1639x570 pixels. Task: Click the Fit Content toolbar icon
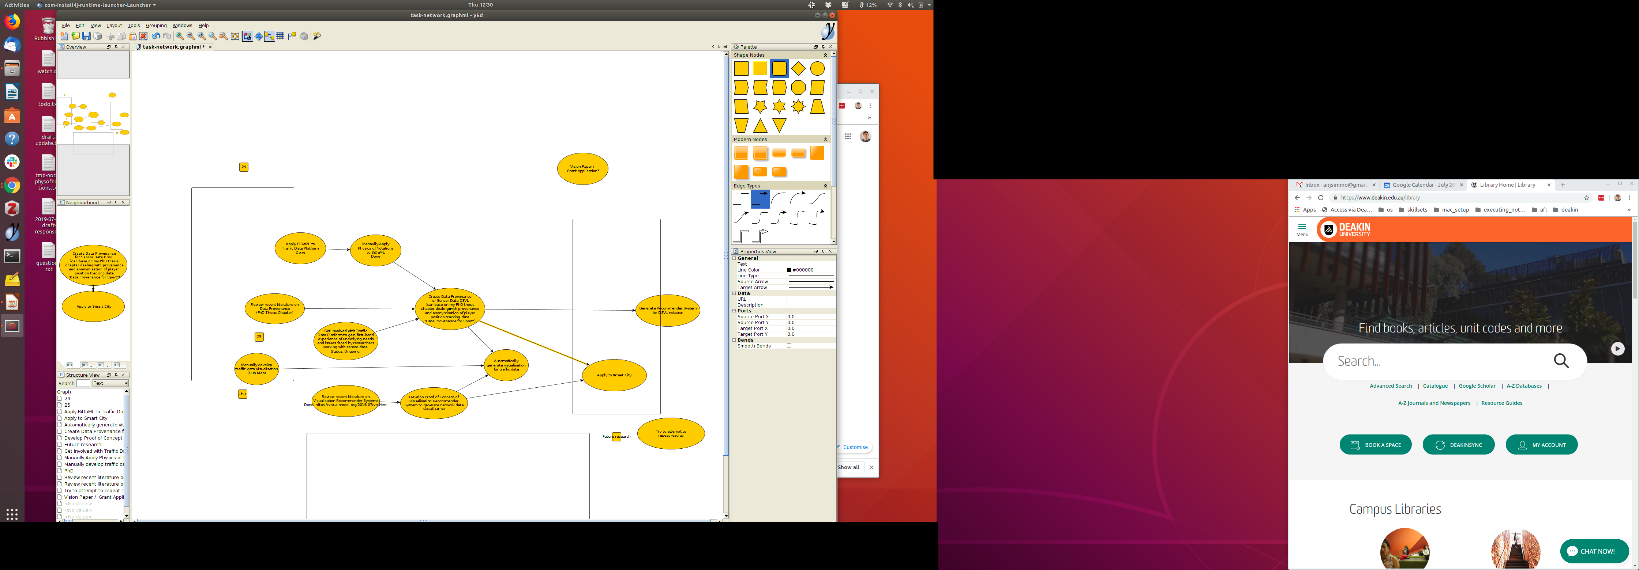235,36
